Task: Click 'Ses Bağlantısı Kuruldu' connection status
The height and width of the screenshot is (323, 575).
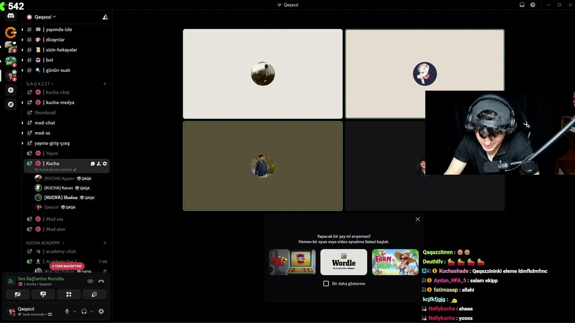Action: coord(41,279)
